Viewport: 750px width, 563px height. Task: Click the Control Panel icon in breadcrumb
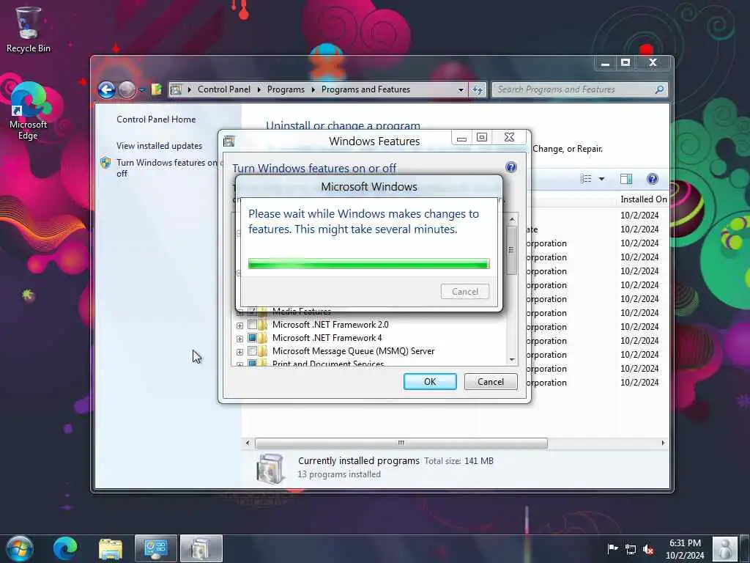(x=176, y=89)
